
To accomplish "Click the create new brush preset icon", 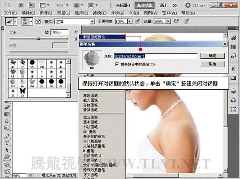I will (x=75, y=39).
